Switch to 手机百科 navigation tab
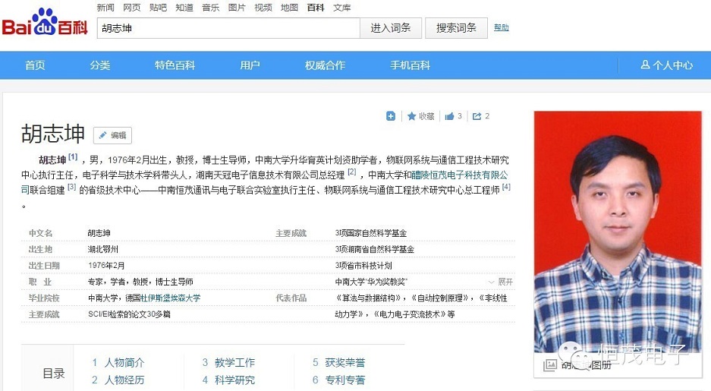Screen dimensions: 711x391 [410, 65]
